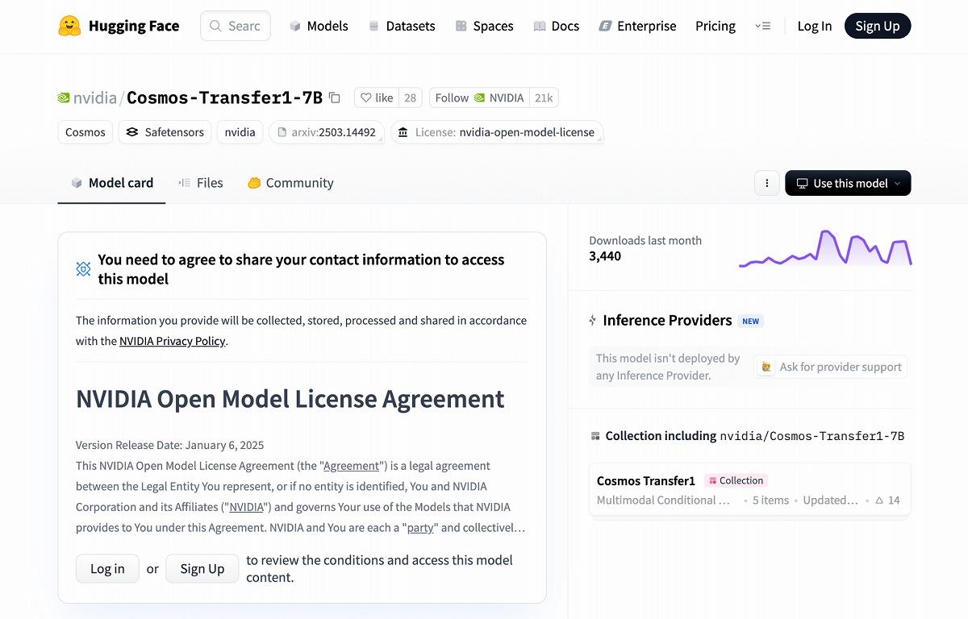Open Models in the top navigation
Viewport: 968px width, 619px height.
319,26
